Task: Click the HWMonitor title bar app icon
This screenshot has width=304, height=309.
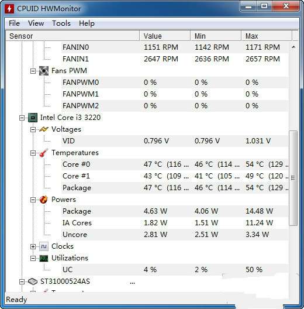Action: point(9,9)
